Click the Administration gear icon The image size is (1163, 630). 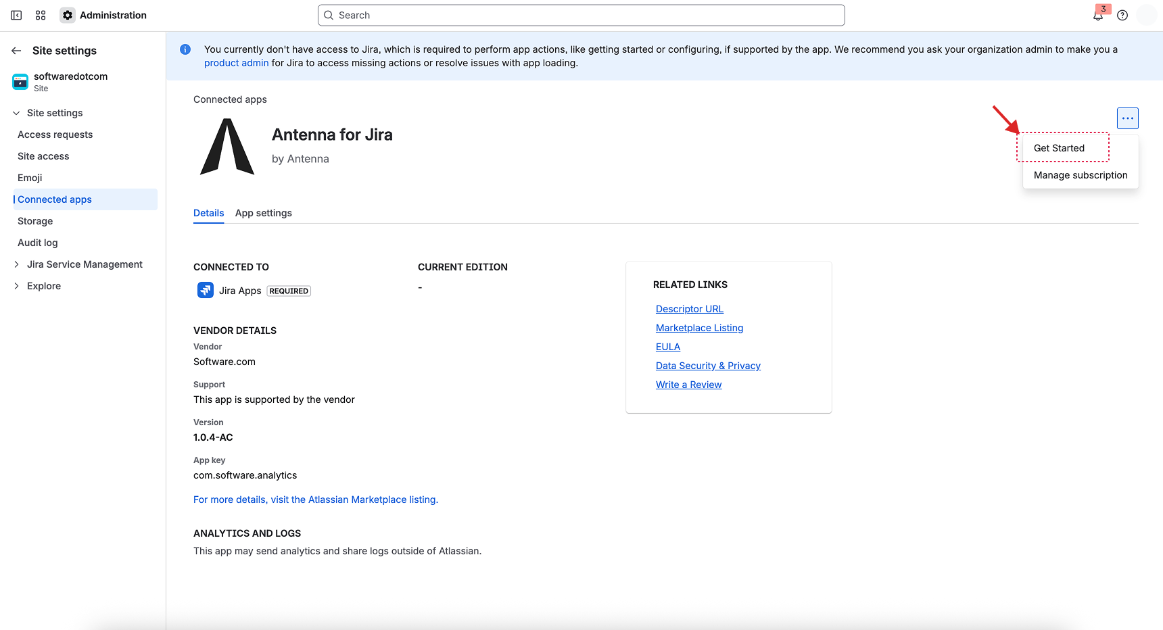(x=68, y=15)
